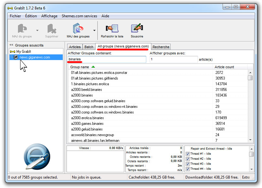Screen dimensions: 262x188
Task: Click the MAJ des groupes toolbar icon
Action: tap(78, 28)
